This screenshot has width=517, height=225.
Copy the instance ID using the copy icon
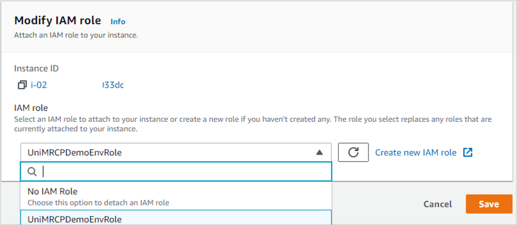point(22,85)
